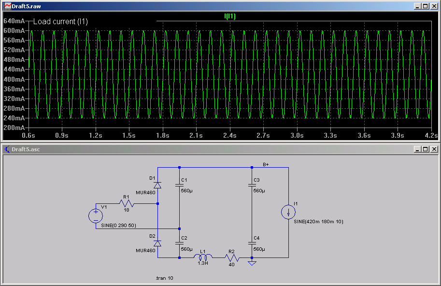
Task: Select capacitor C3 symbol
Action: [252, 186]
